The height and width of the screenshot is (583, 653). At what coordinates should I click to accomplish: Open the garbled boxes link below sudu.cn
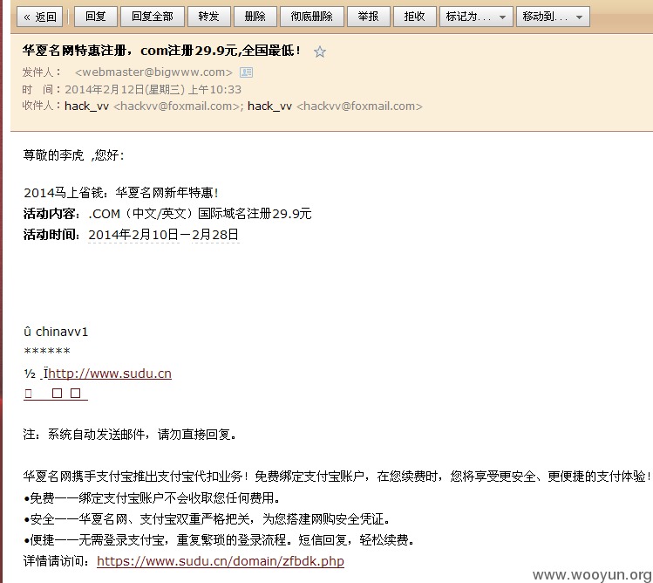coord(56,394)
